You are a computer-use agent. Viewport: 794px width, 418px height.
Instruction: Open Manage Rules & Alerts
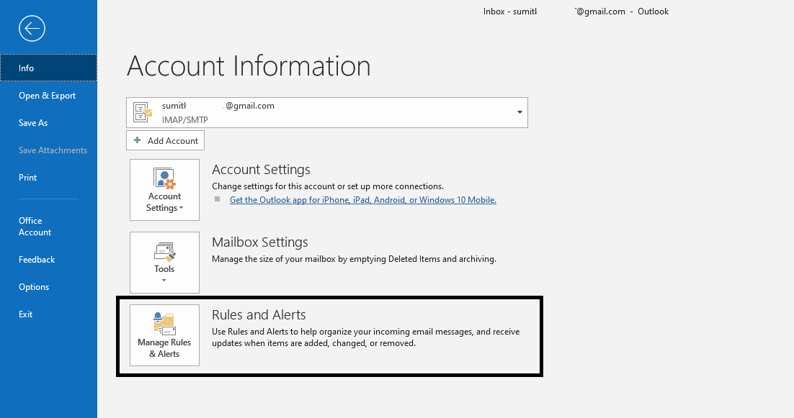pyautogui.click(x=164, y=335)
